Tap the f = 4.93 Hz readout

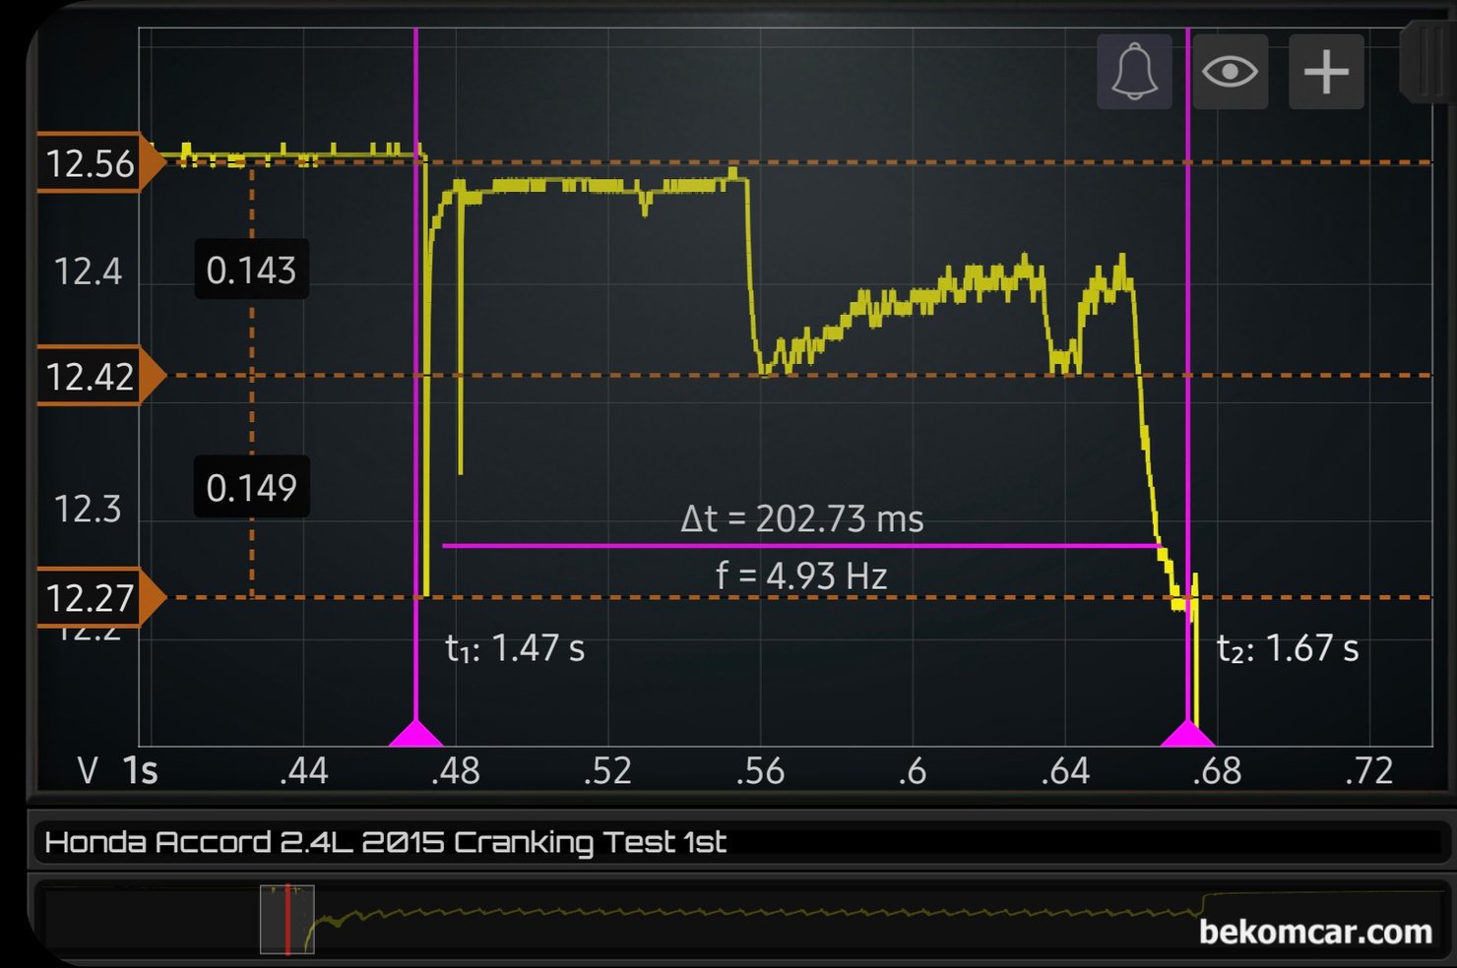coord(801,575)
